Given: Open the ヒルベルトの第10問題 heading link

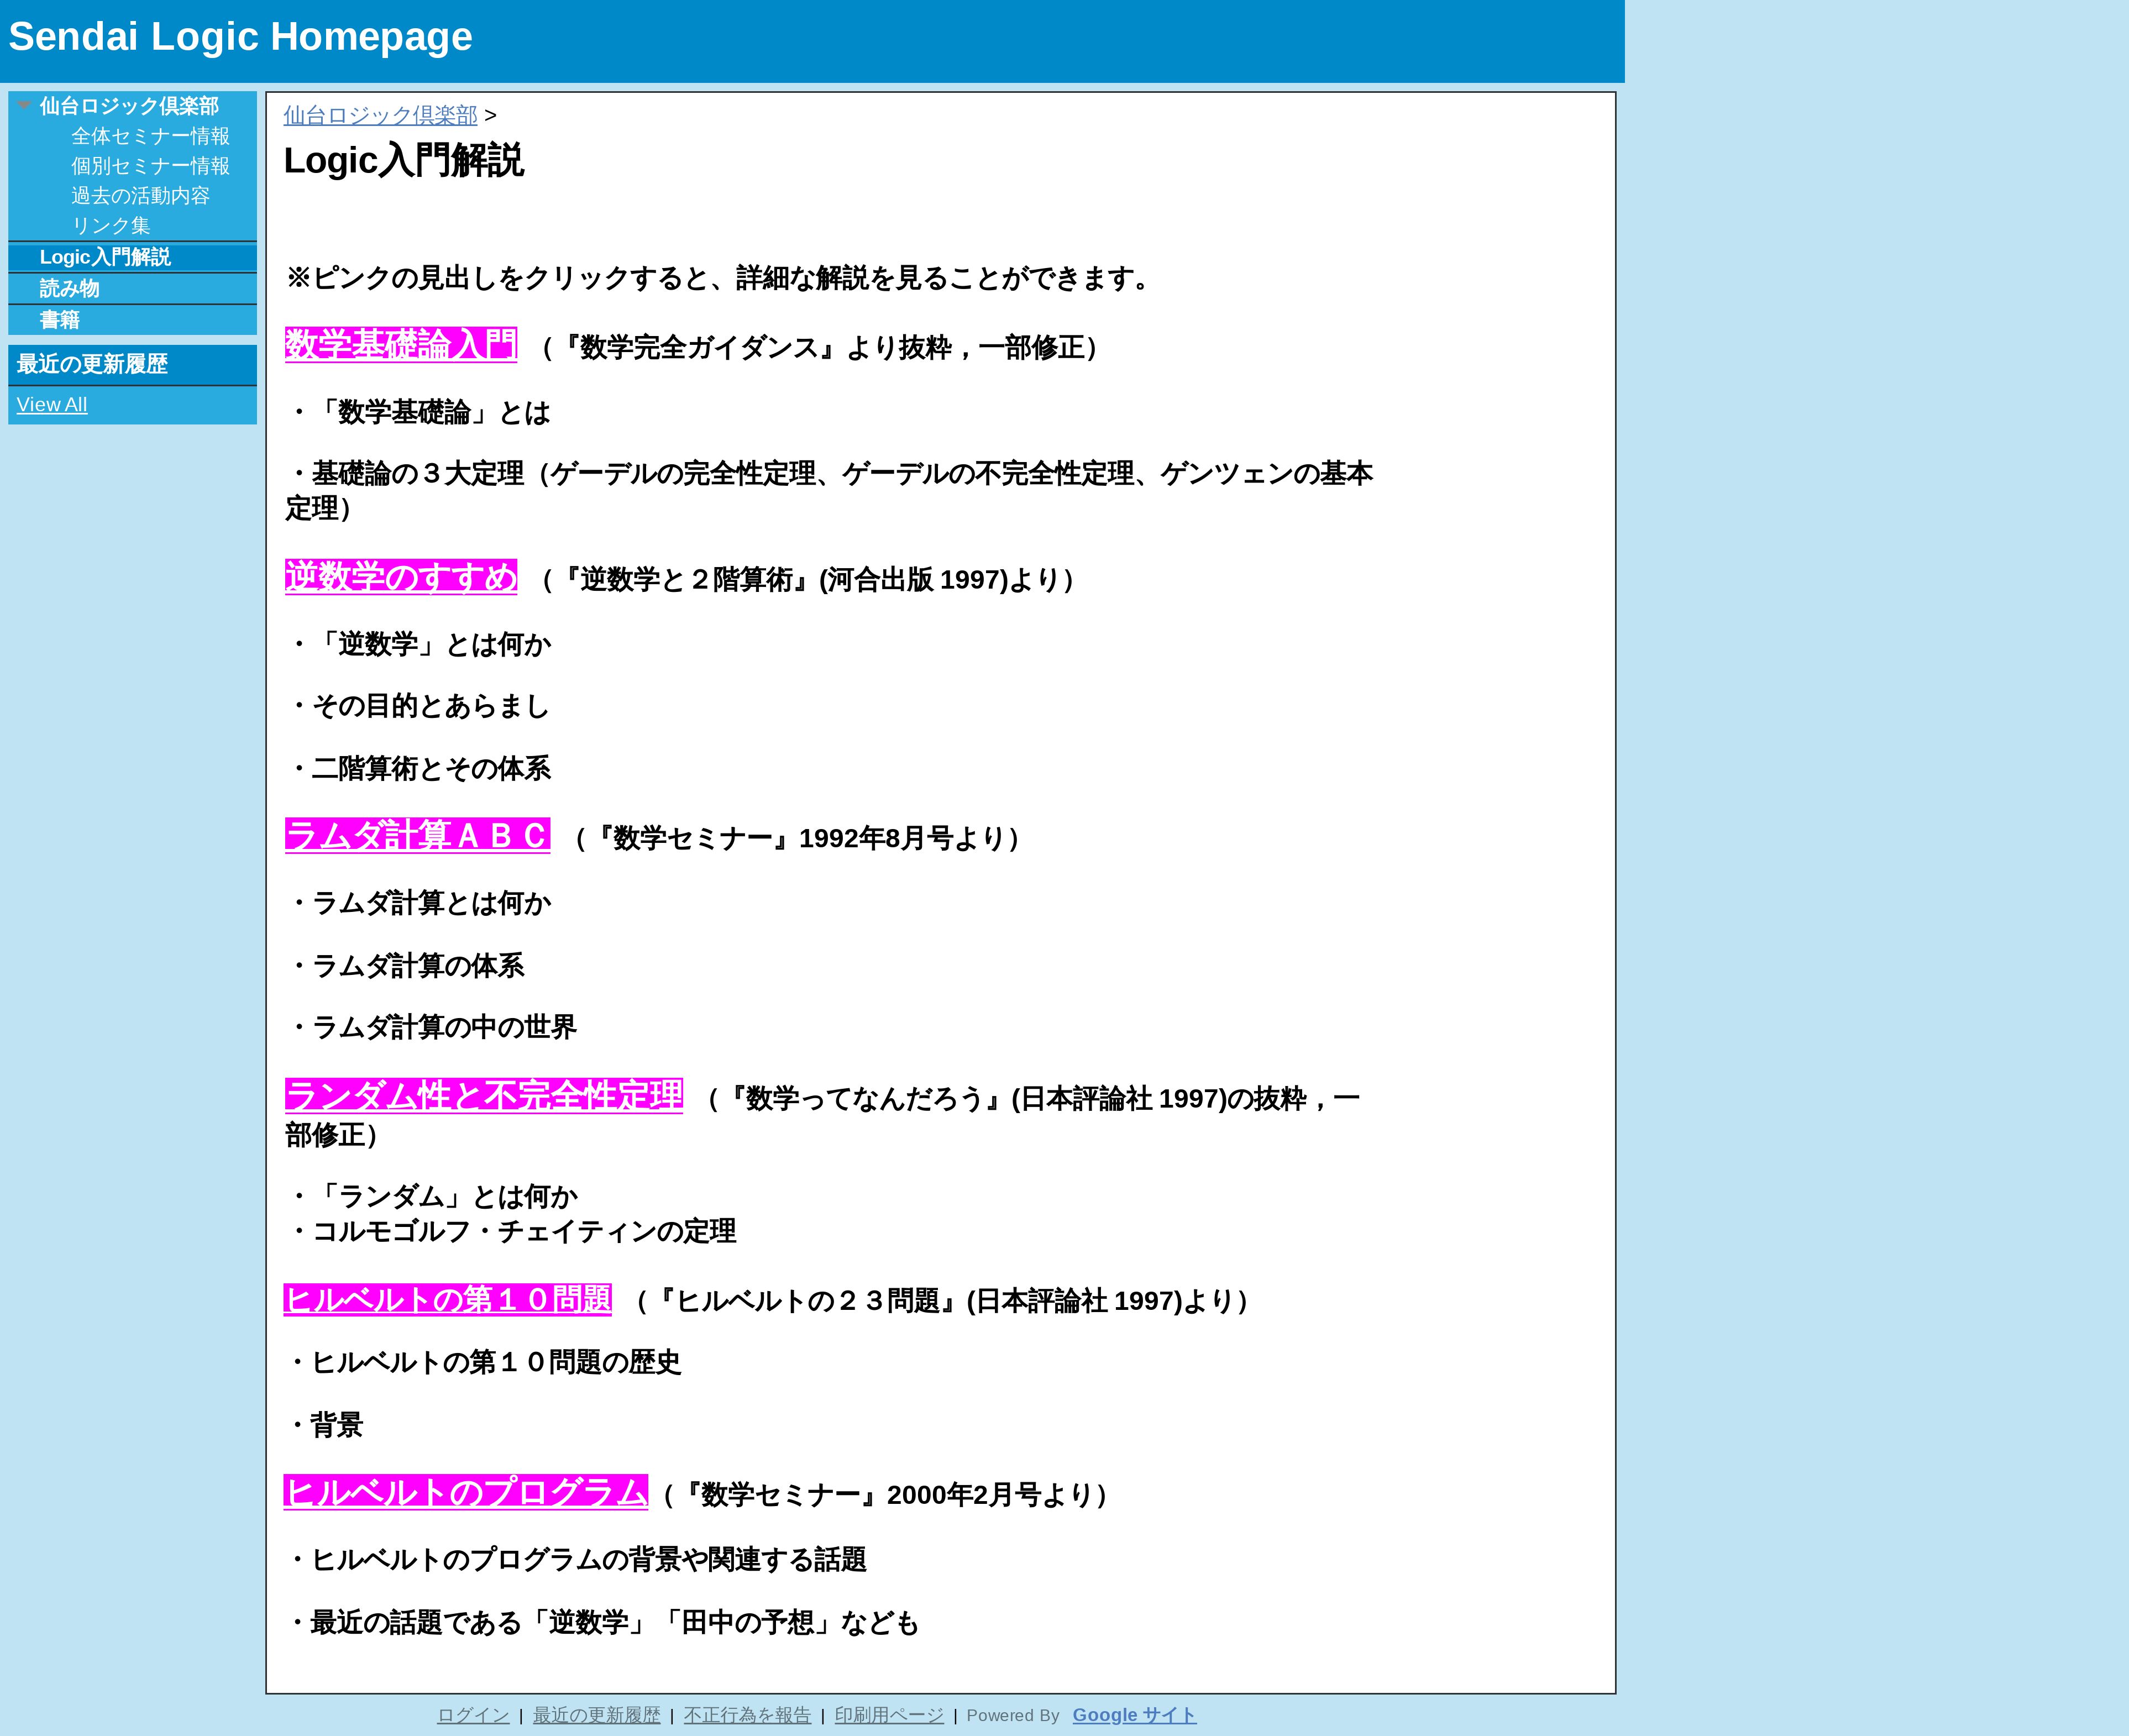Looking at the screenshot, I should click(x=447, y=1300).
